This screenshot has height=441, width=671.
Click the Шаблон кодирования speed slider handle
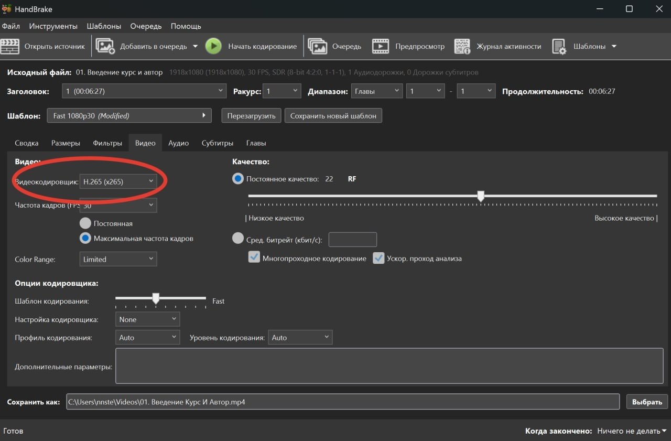pos(156,298)
